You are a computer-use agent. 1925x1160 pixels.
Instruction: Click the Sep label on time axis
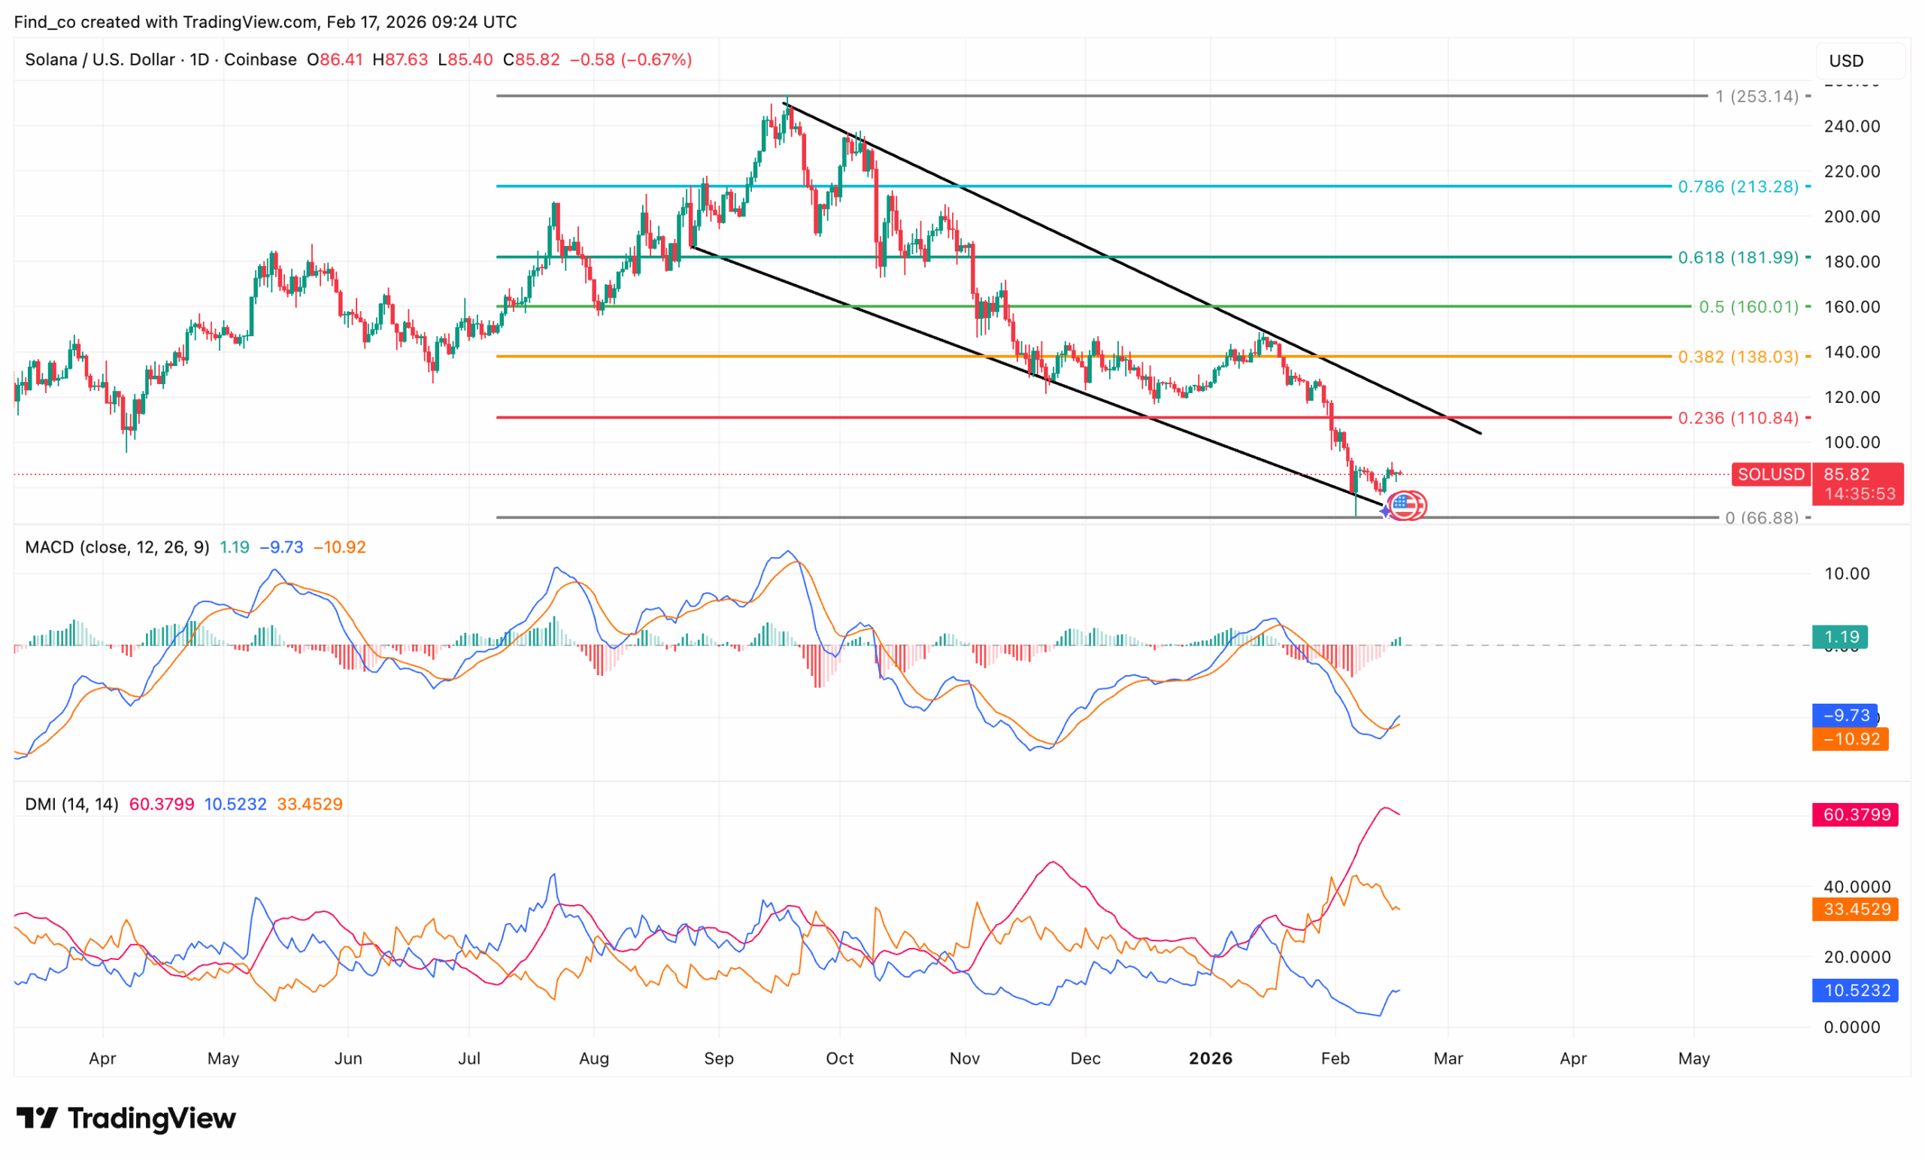(719, 1059)
